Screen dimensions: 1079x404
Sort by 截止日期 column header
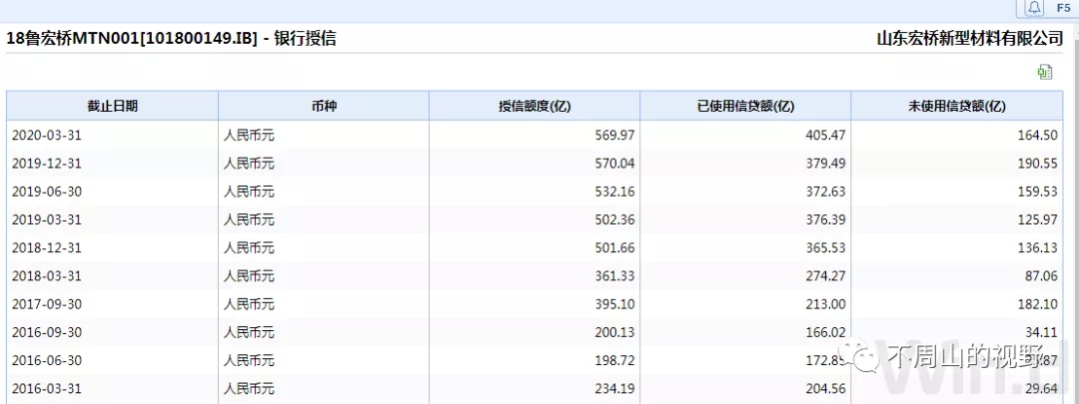coord(112,106)
